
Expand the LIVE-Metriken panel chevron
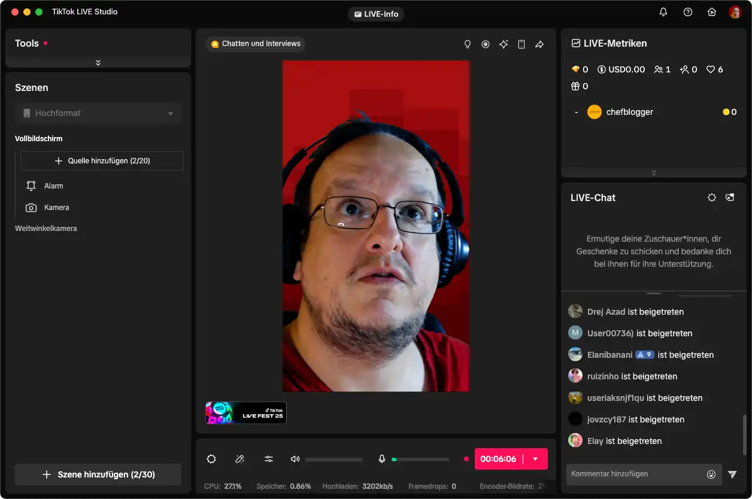[x=653, y=173]
